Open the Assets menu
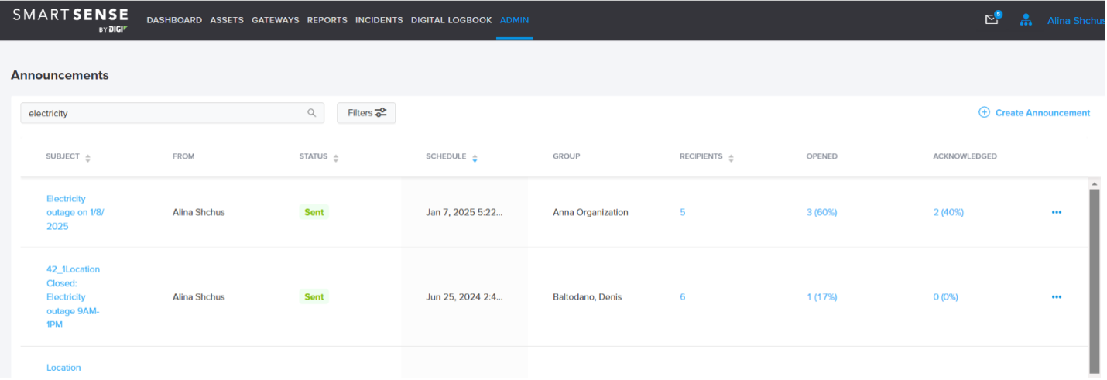The height and width of the screenshot is (380, 1107). pyautogui.click(x=227, y=20)
